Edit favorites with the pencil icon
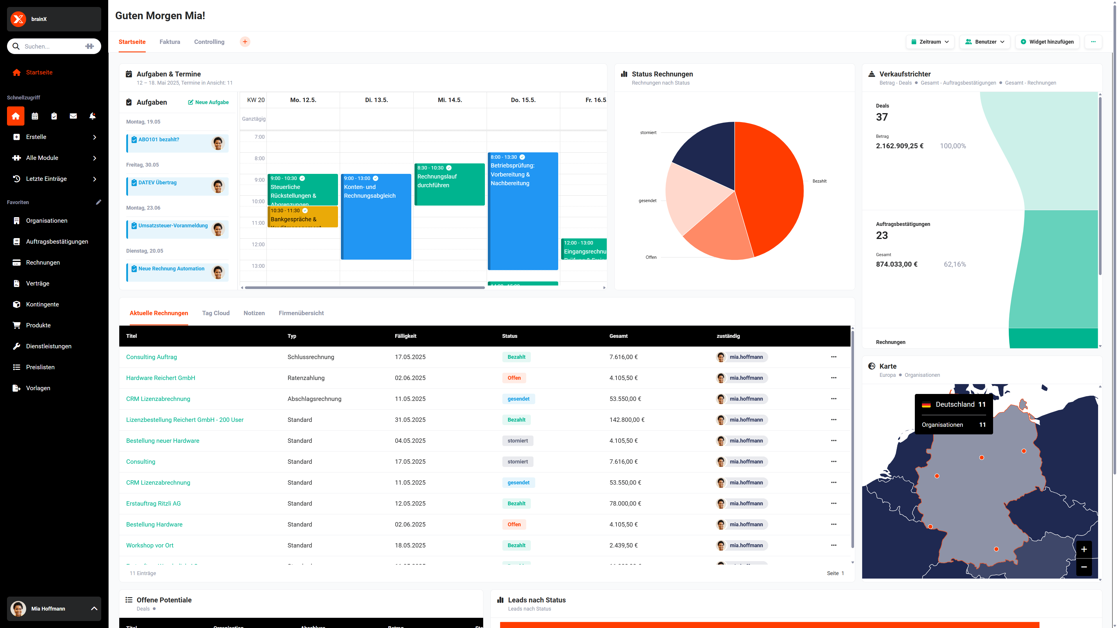The image size is (1117, 628). click(98, 202)
